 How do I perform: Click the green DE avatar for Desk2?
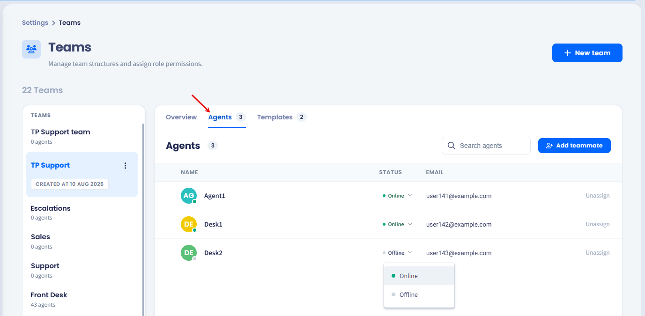[189, 253]
